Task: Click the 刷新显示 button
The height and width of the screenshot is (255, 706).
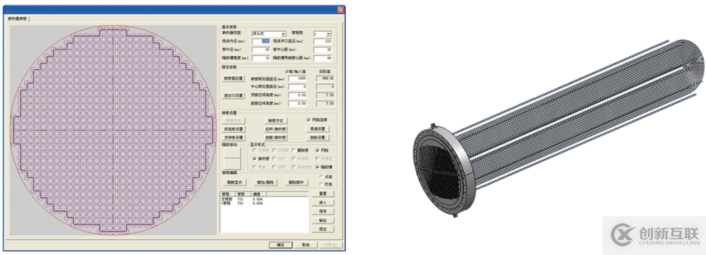Action: [x=234, y=182]
